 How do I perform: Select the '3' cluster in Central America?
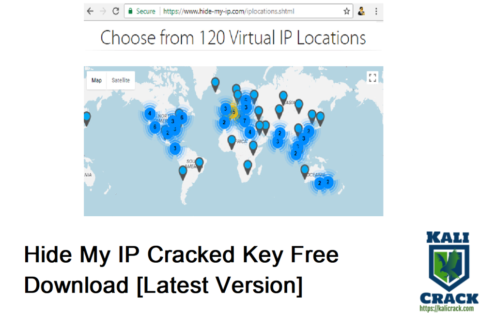point(175,148)
